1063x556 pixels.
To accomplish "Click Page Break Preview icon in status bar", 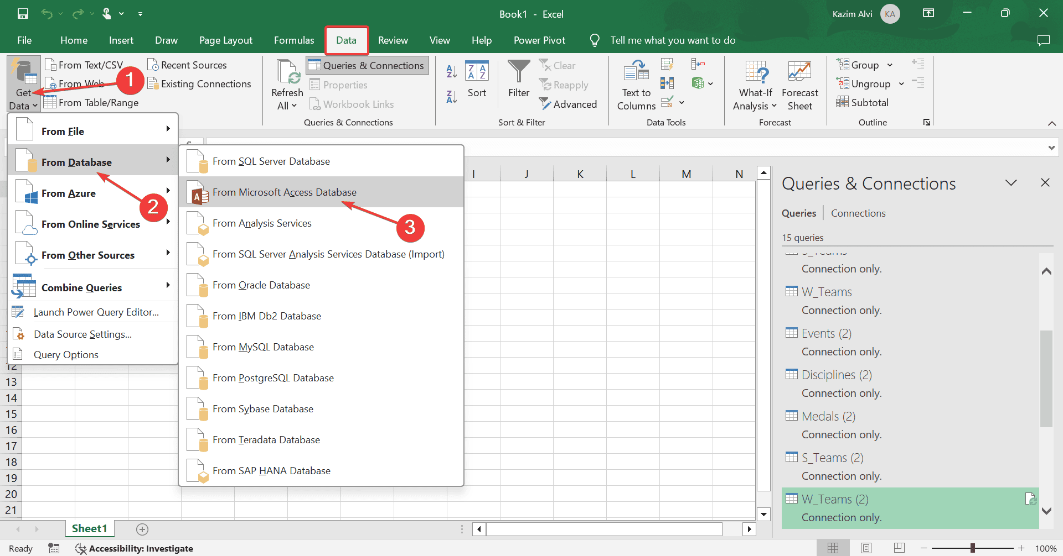I will tap(899, 548).
